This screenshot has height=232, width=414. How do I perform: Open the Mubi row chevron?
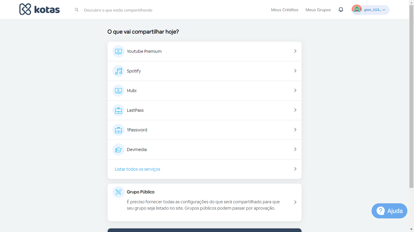(295, 90)
